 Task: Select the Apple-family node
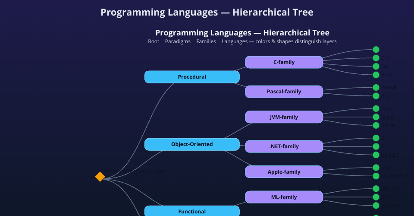[284, 172]
